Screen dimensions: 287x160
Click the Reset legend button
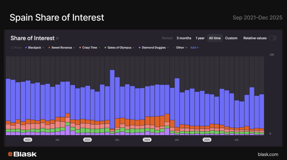click(16, 48)
